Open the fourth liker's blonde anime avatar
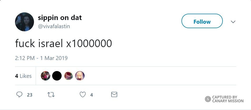251x110 pixels. [x=80, y=76]
